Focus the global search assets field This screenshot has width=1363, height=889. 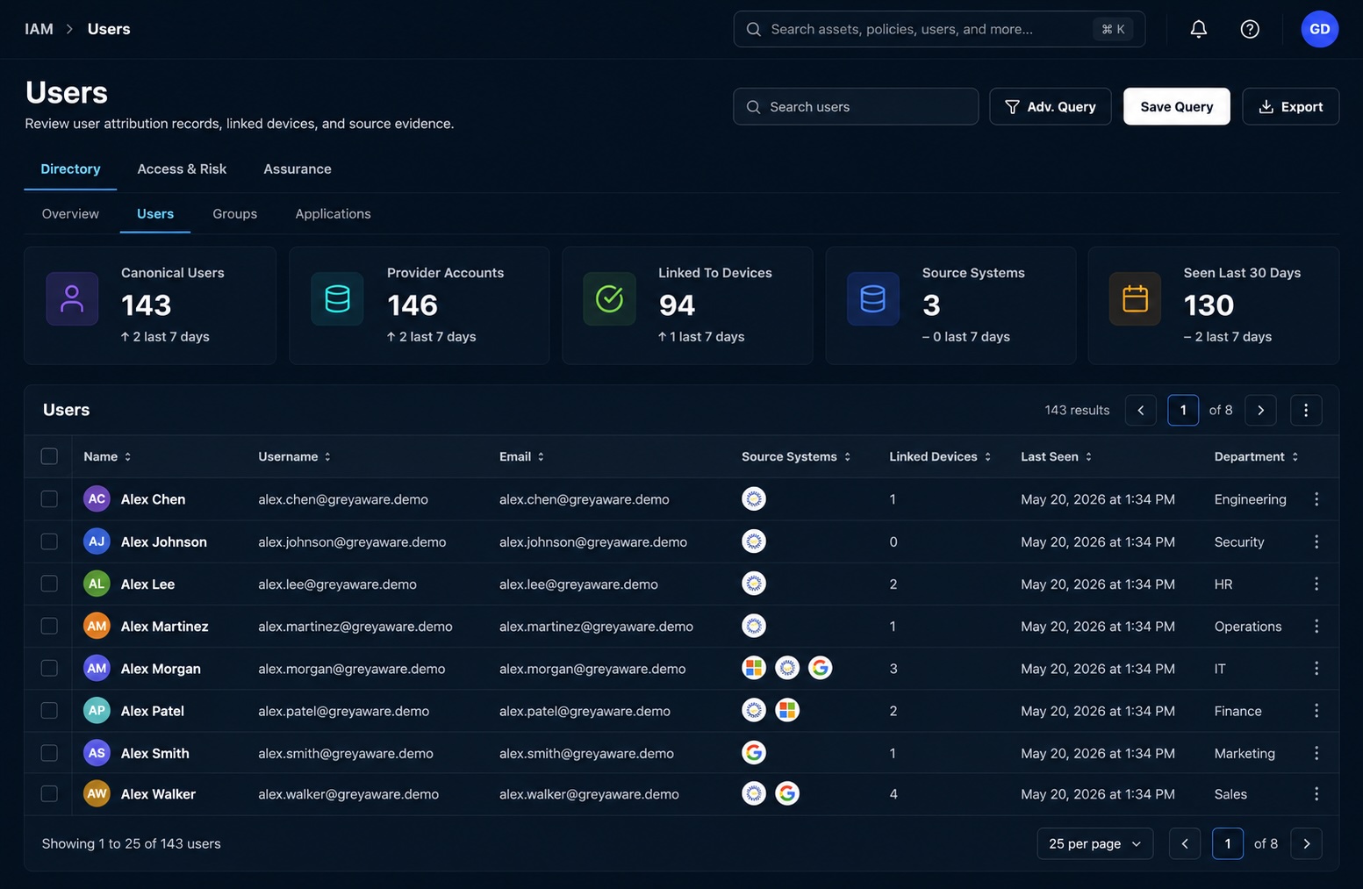tap(939, 29)
